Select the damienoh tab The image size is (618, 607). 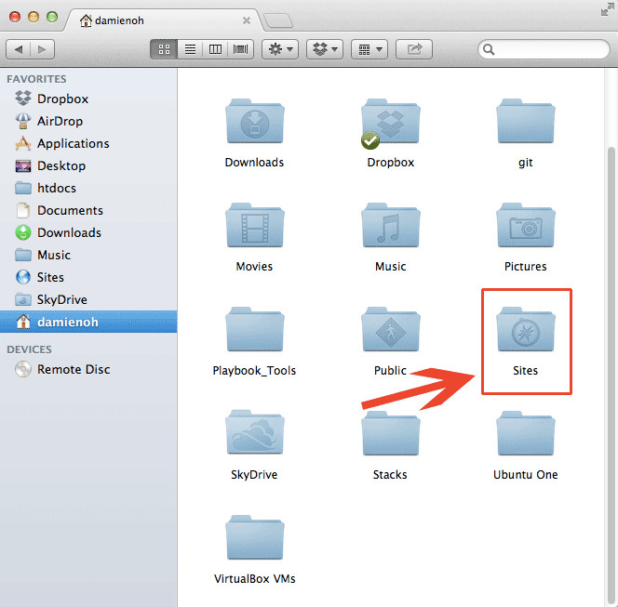(162, 20)
